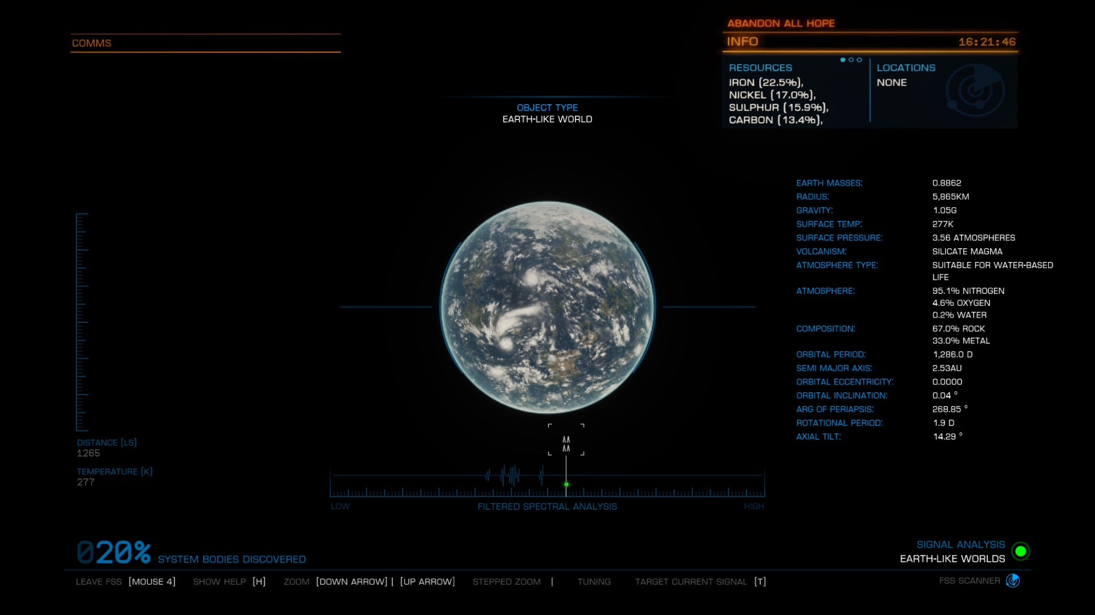1095x615 pixels.
Task: Click the spectral analysis frequency scale
Action: click(x=547, y=492)
